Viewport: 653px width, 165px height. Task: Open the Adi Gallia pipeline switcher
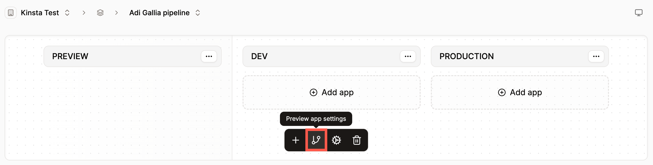coord(197,12)
